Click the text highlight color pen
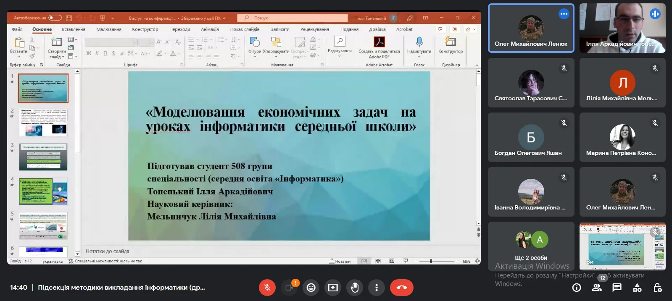 [160, 53]
